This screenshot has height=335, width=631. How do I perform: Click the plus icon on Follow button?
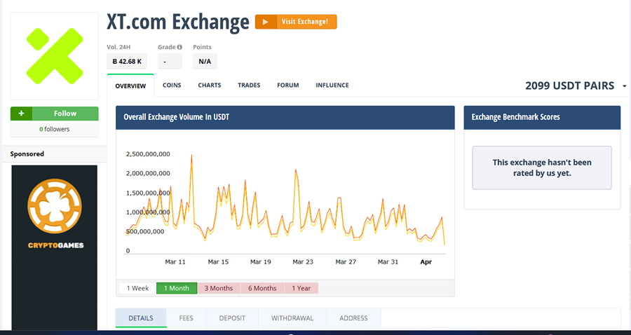pos(22,114)
